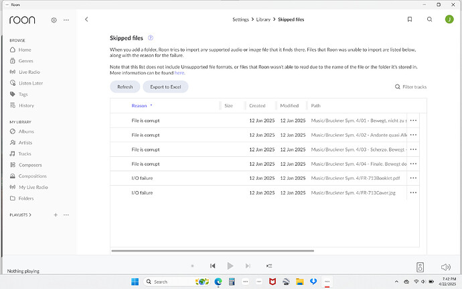Image resolution: width=462 pixels, height=289 pixels.
Task: Click the play button
Action: (230, 266)
